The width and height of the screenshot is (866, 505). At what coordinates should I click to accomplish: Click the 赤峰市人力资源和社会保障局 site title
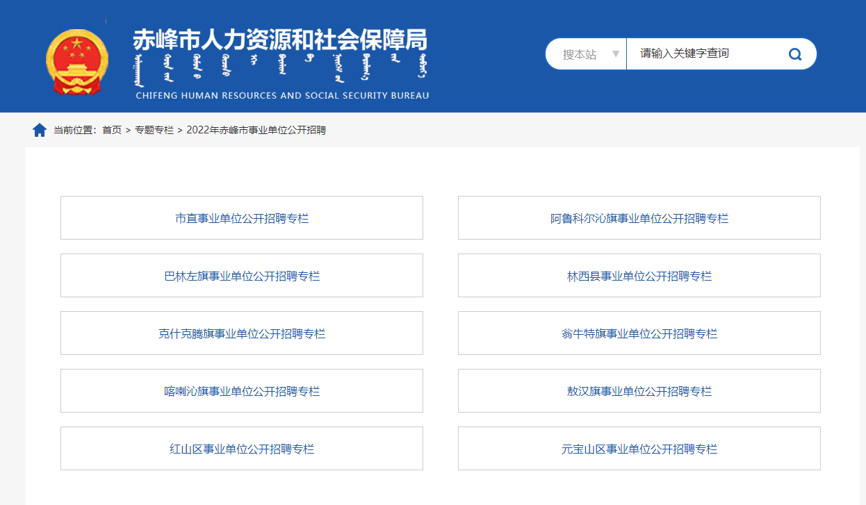point(279,40)
